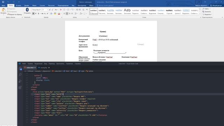Toggle paragraph marks display

point(87,10)
